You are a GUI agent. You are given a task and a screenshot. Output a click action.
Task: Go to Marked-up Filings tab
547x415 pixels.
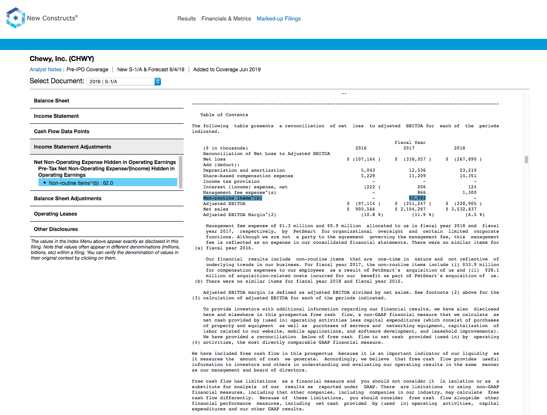[278, 19]
